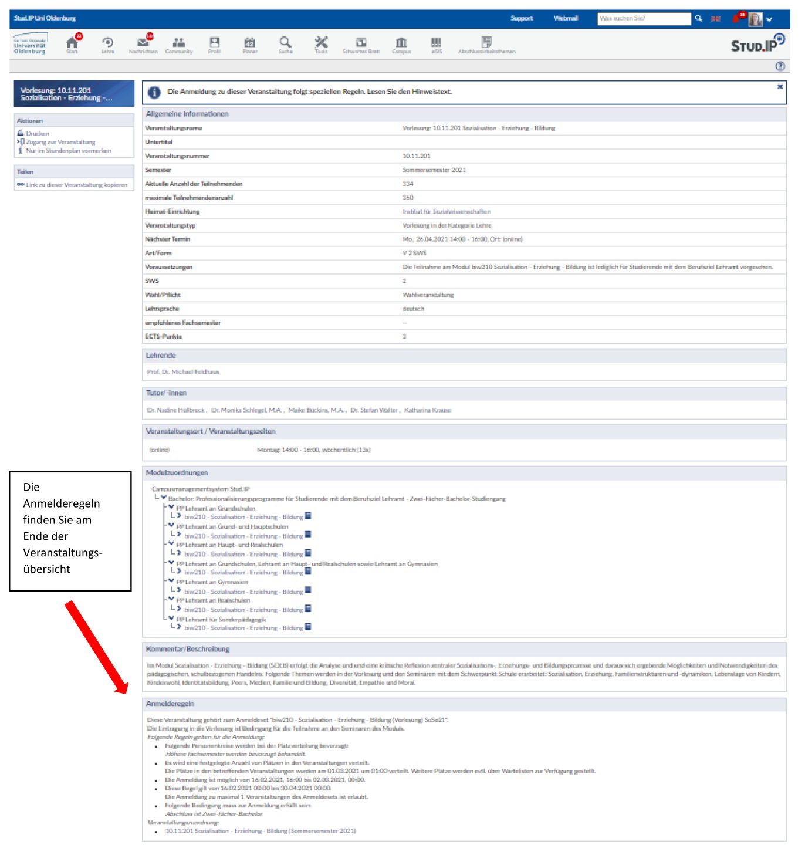Go to the Start home icon

coord(72,43)
